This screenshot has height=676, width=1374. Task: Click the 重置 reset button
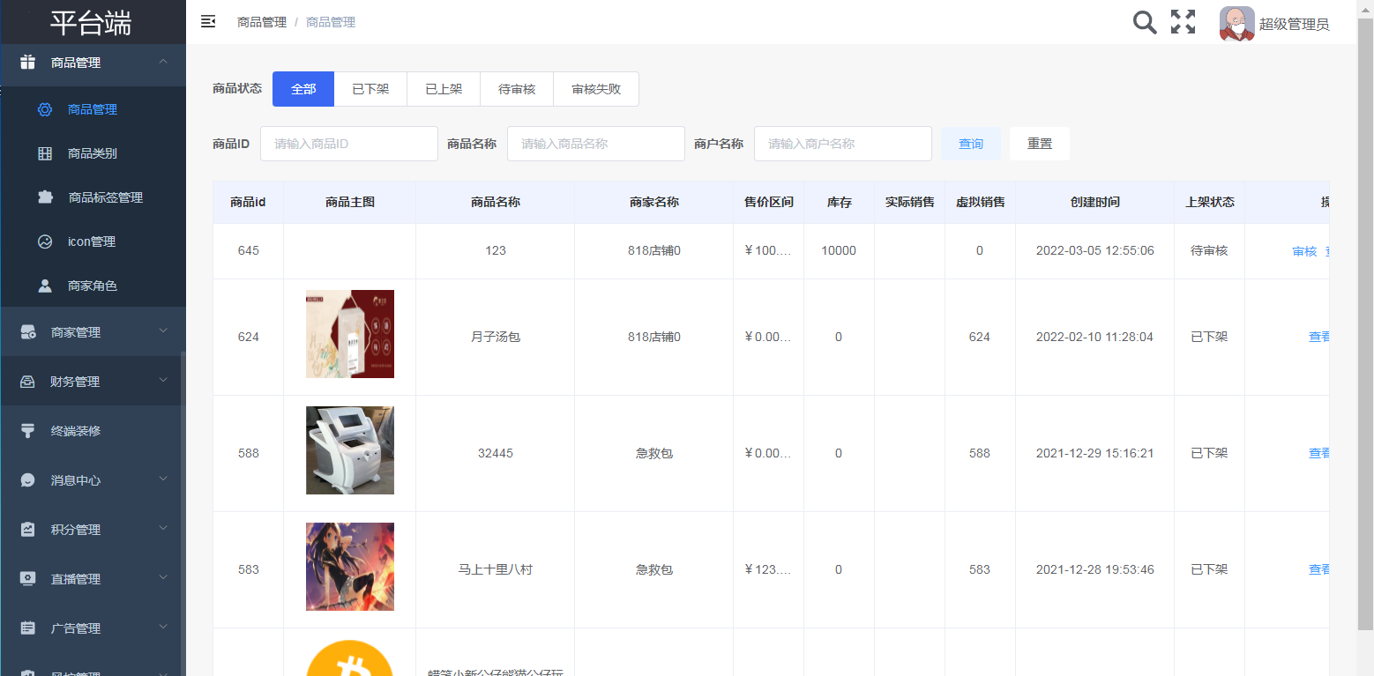1040,144
